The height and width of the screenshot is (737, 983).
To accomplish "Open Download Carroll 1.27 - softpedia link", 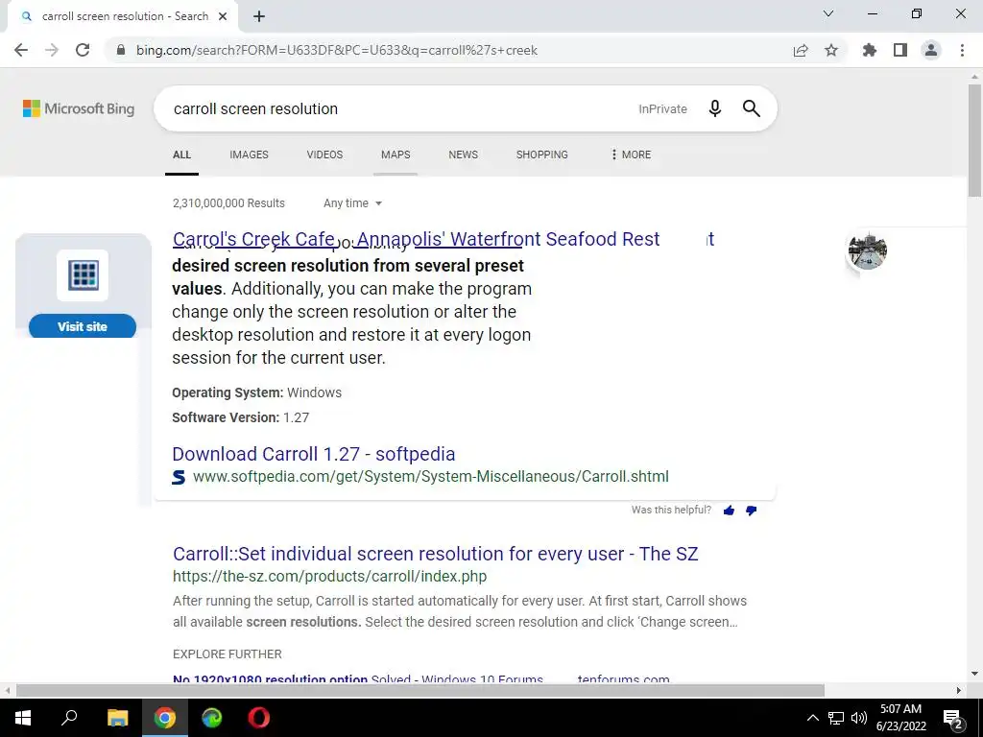I will pyautogui.click(x=314, y=454).
